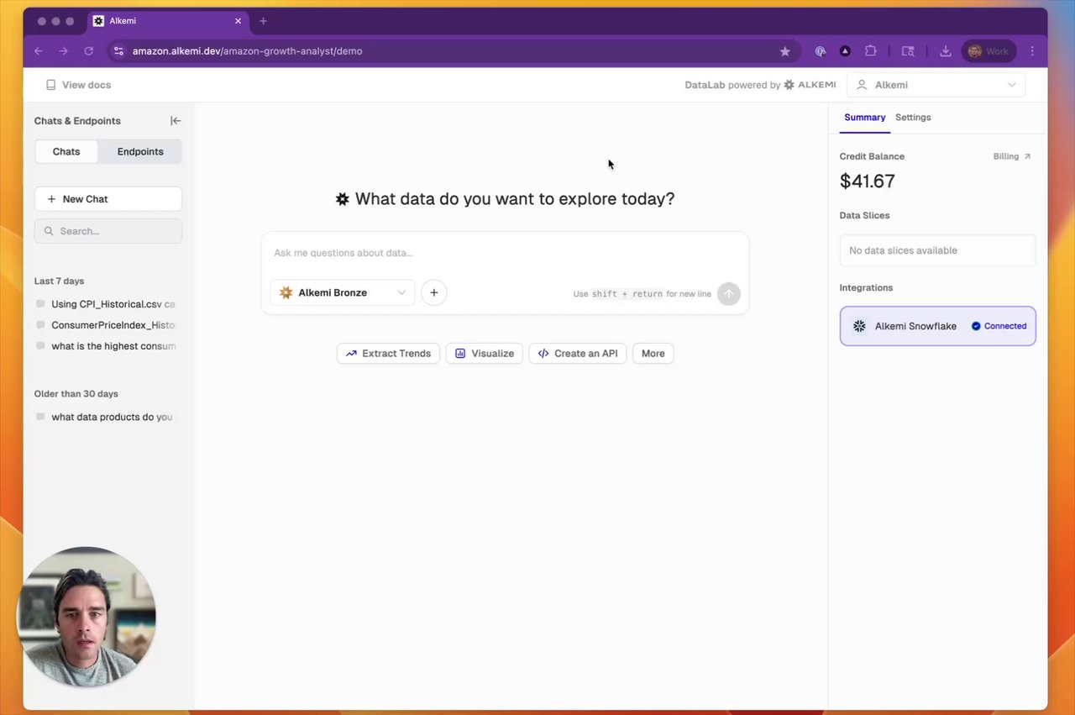Open chat 'what is the highest consum'
This screenshot has height=715, width=1075.
(113, 346)
